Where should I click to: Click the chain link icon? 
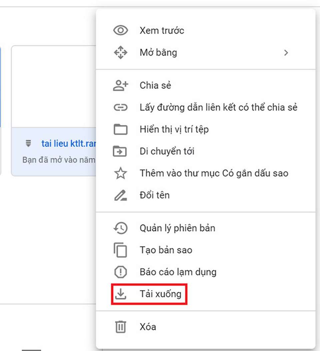coord(120,107)
